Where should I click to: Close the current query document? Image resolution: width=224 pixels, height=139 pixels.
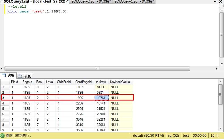[x=221, y=2]
